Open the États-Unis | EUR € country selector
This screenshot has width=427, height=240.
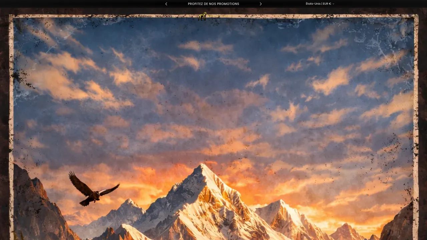coord(320,4)
